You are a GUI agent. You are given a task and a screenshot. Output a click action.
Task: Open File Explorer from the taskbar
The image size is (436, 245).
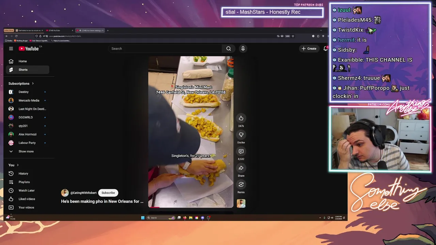[x=191, y=218]
